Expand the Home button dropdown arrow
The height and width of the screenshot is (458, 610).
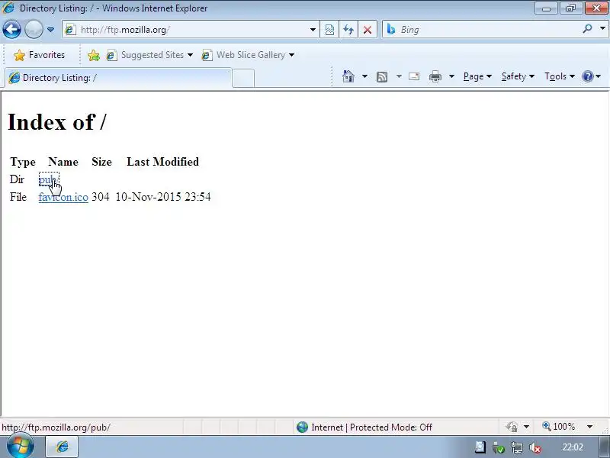[x=364, y=76]
